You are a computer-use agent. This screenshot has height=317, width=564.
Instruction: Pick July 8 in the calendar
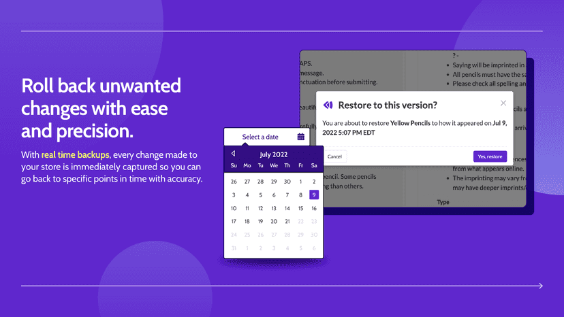point(300,195)
